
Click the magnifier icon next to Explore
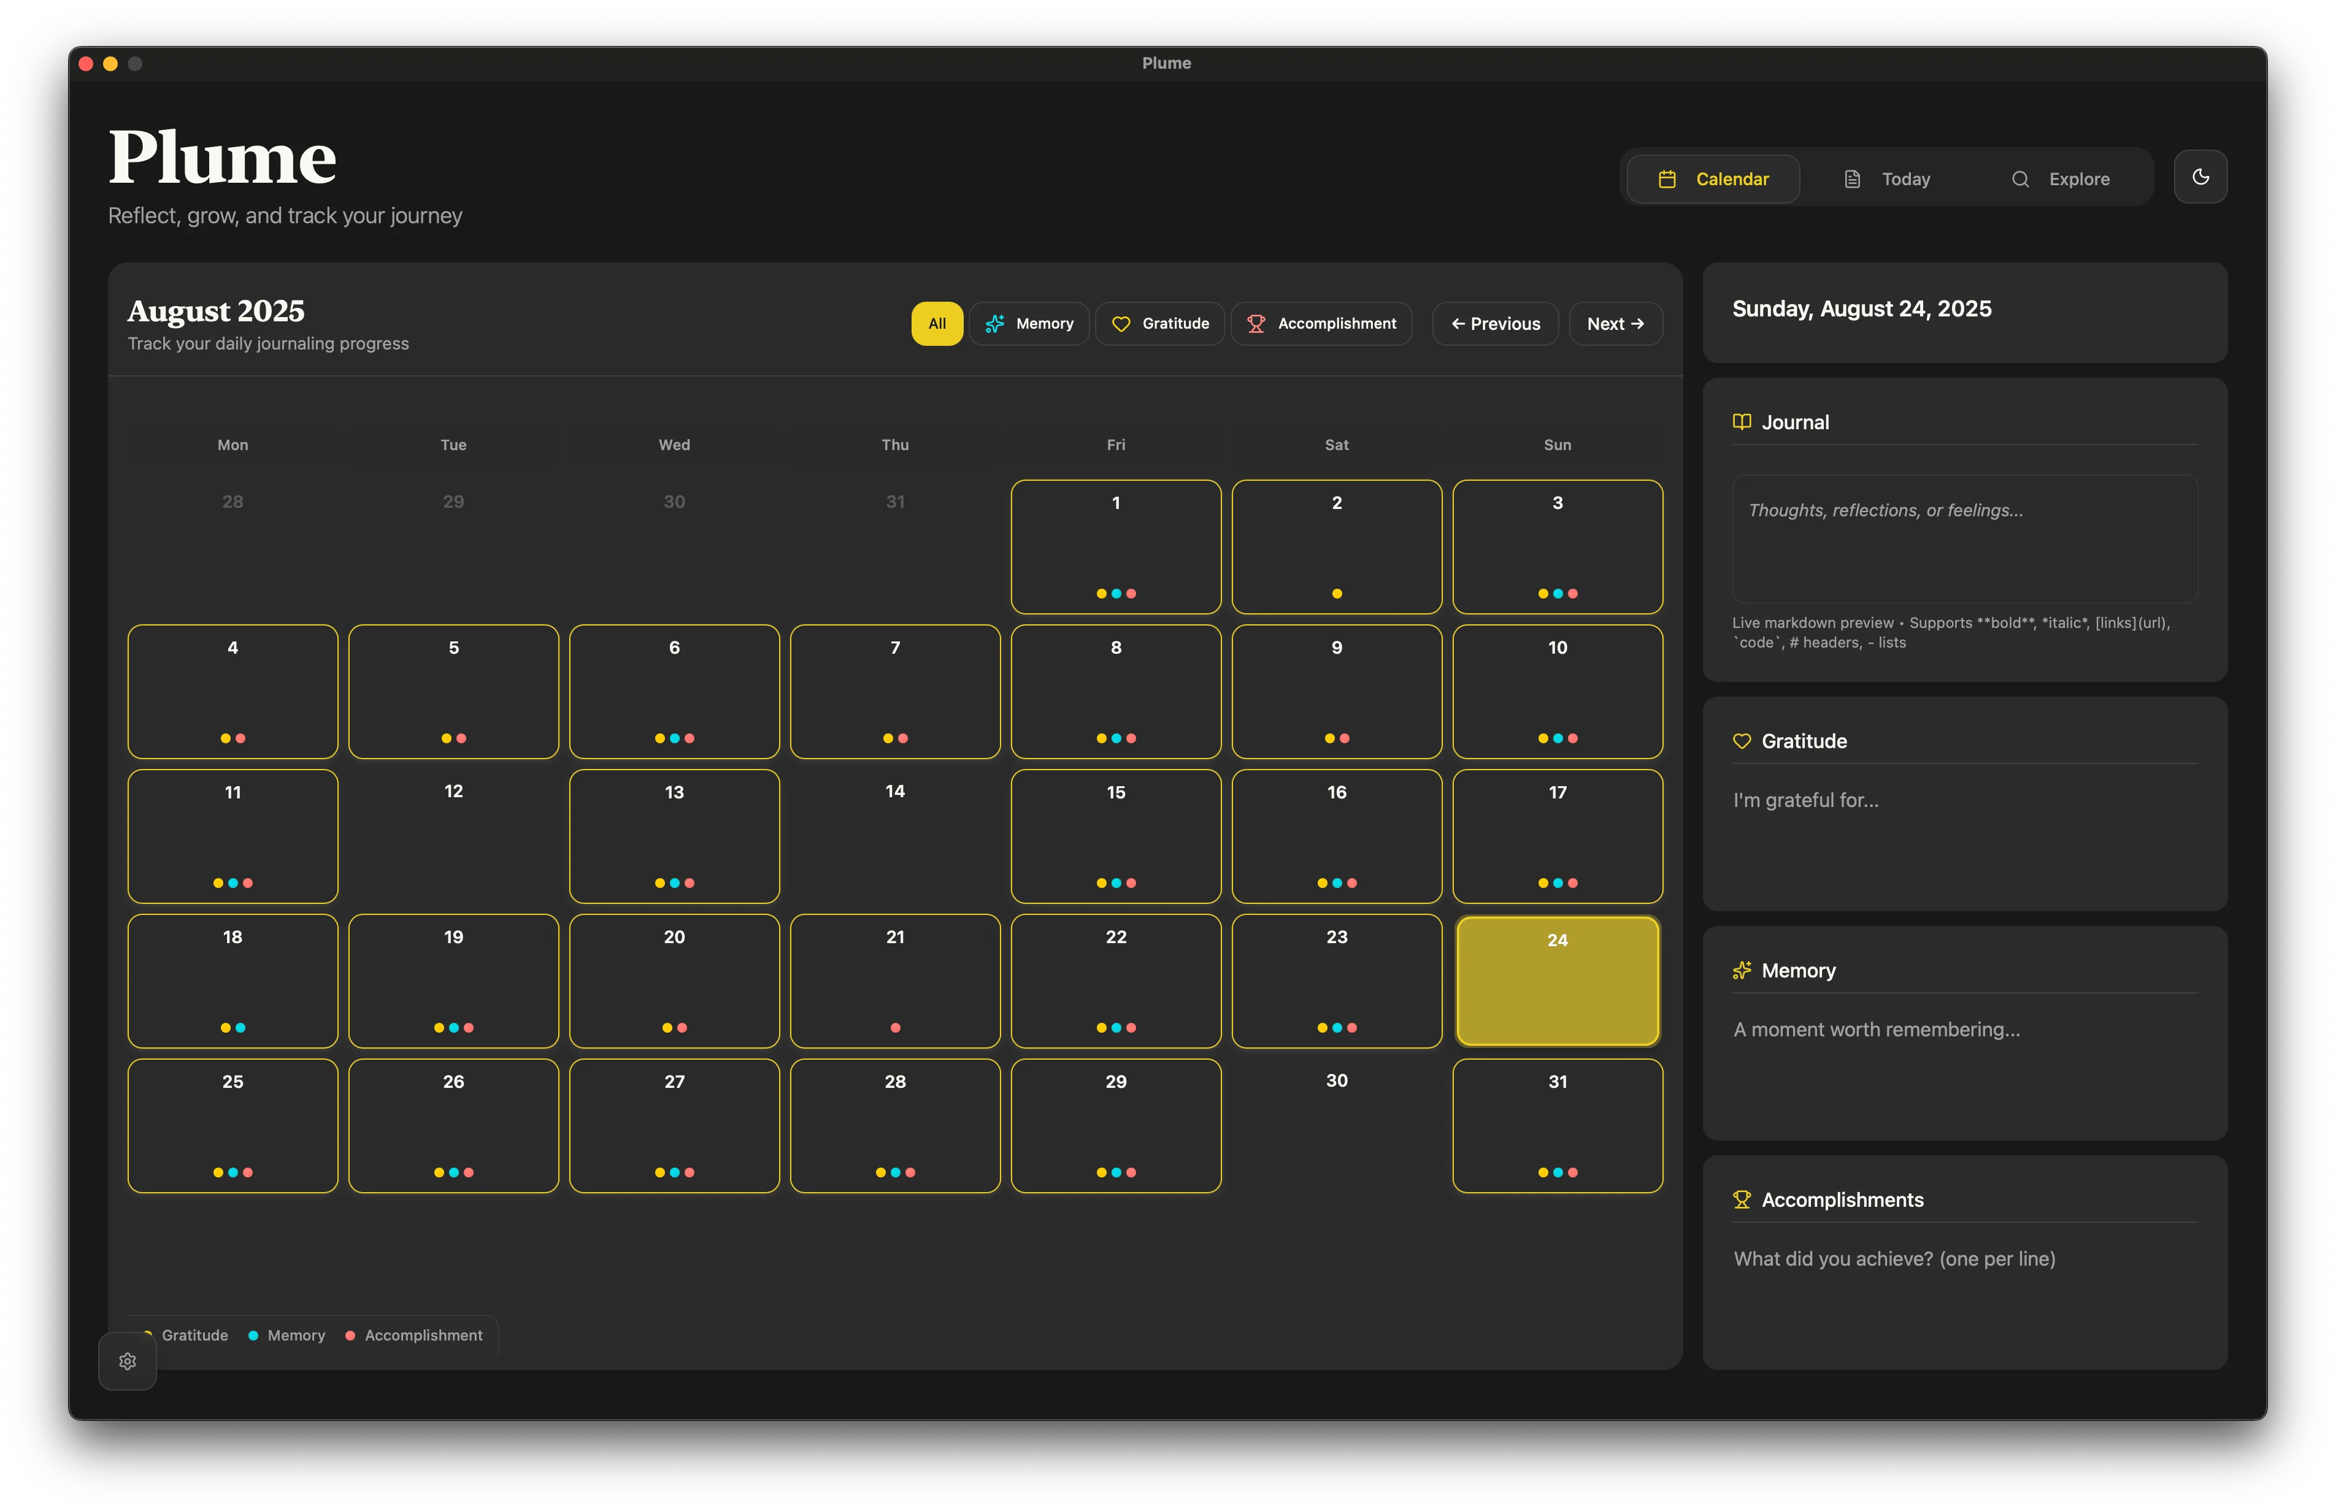point(2021,178)
